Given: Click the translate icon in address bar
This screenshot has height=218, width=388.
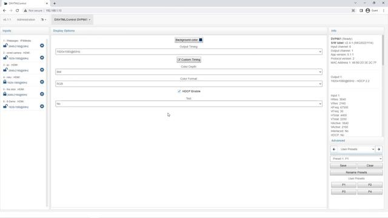Looking at the screenshot, I should pos(353,10).
